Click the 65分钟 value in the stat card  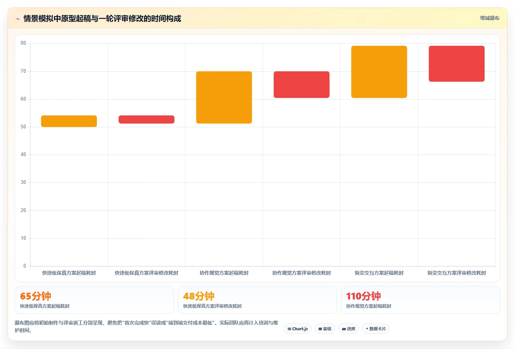35,296
